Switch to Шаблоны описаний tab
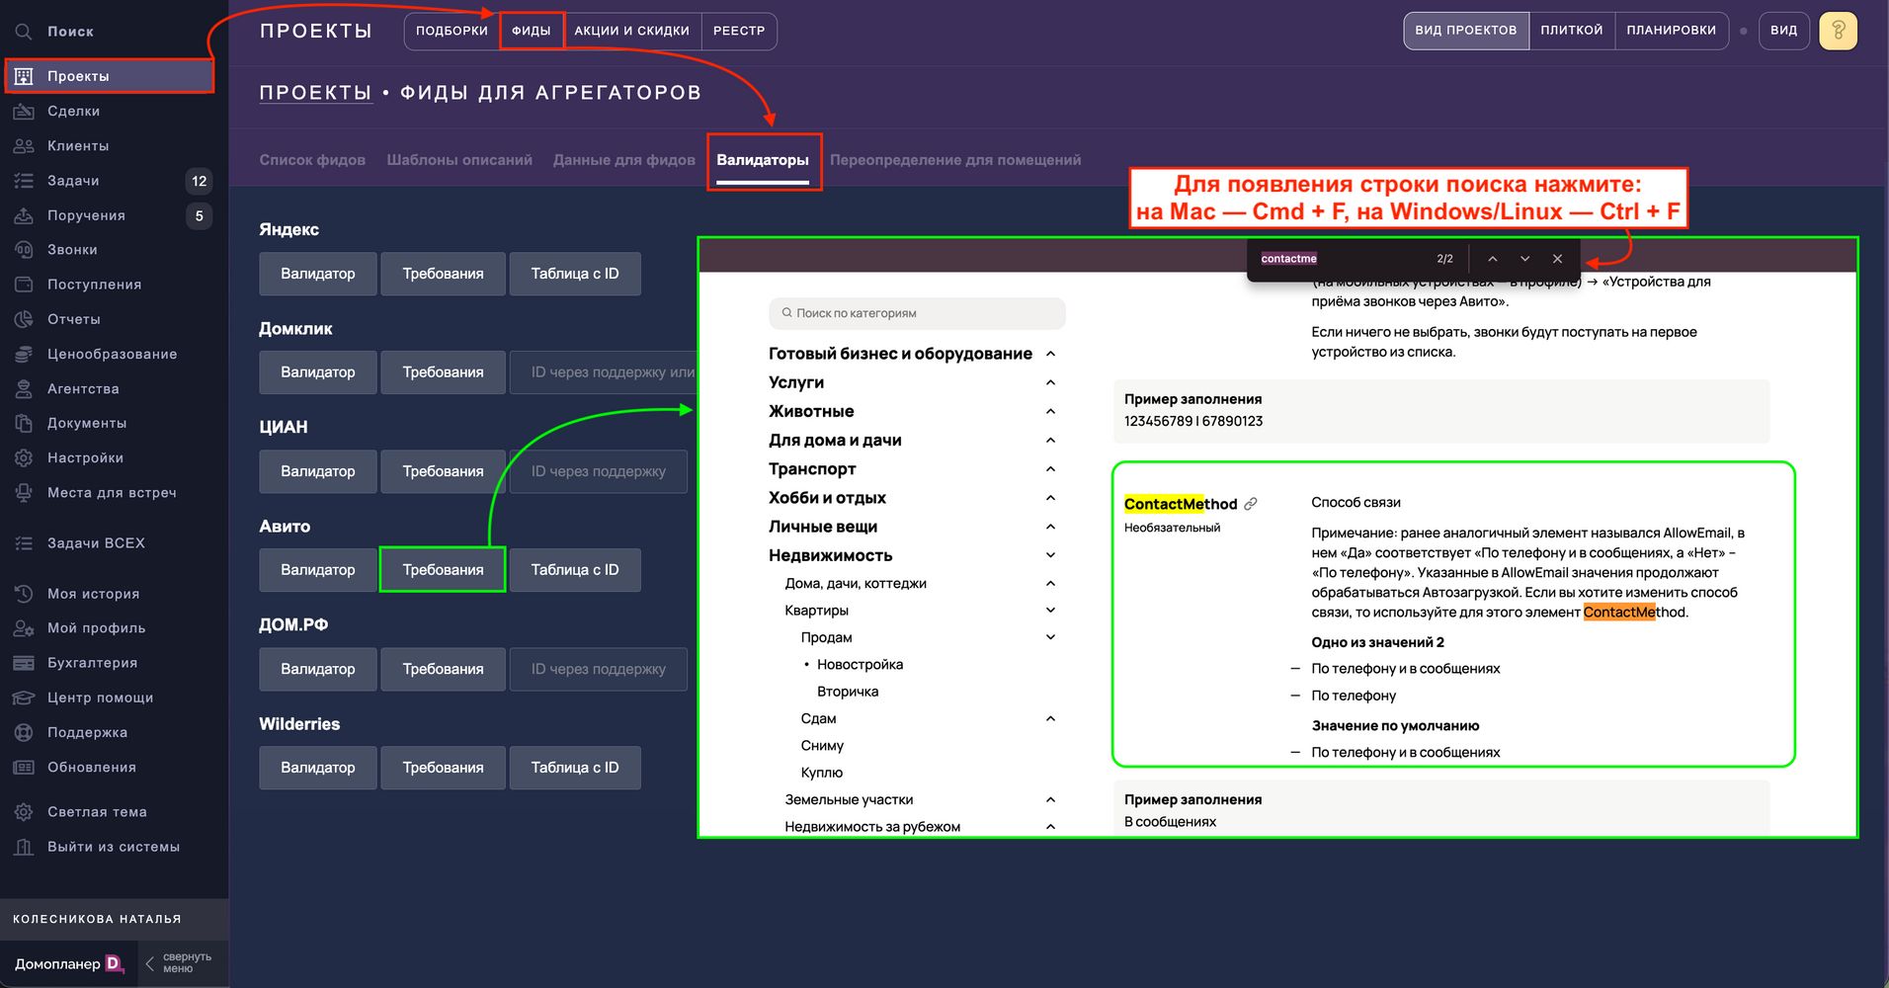The image size is (1889, 988). coord(459,160)
